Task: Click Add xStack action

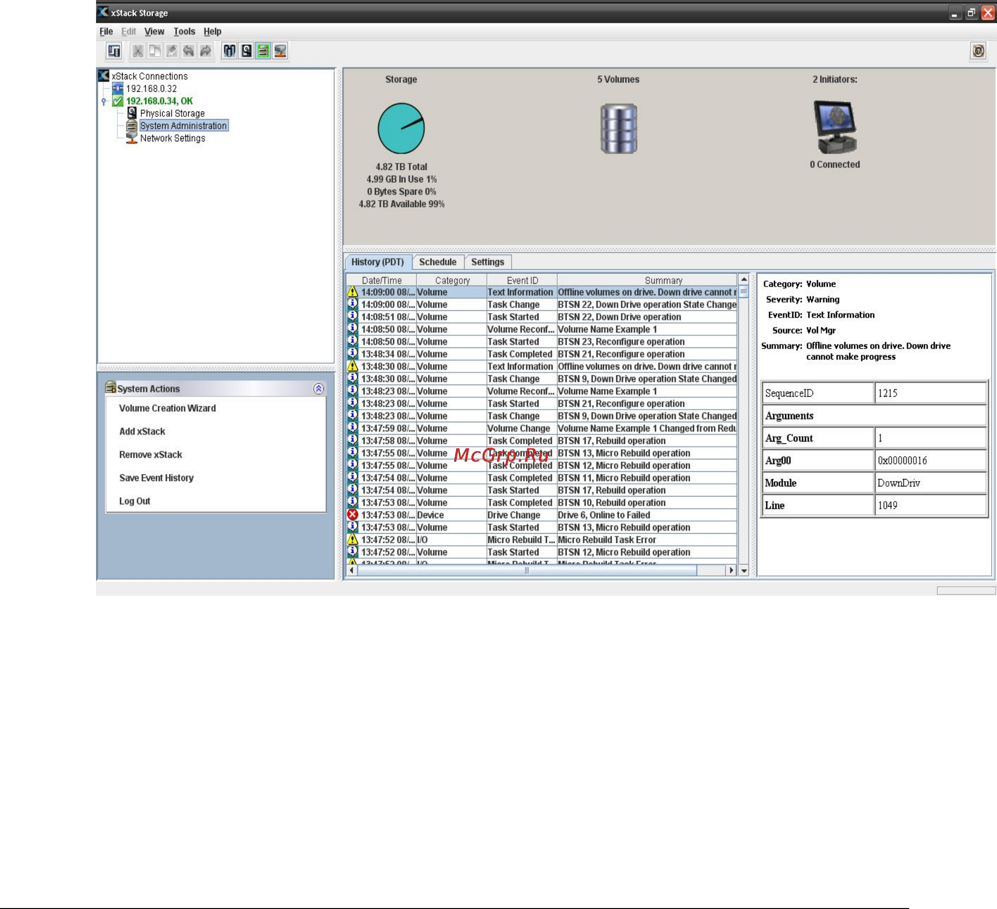Action: (x=142, y=431)
